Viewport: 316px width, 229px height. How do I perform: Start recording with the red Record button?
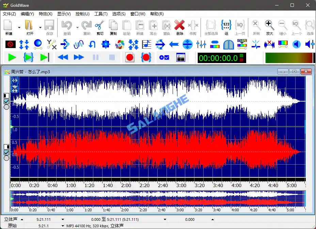click(x=129, y=57)
